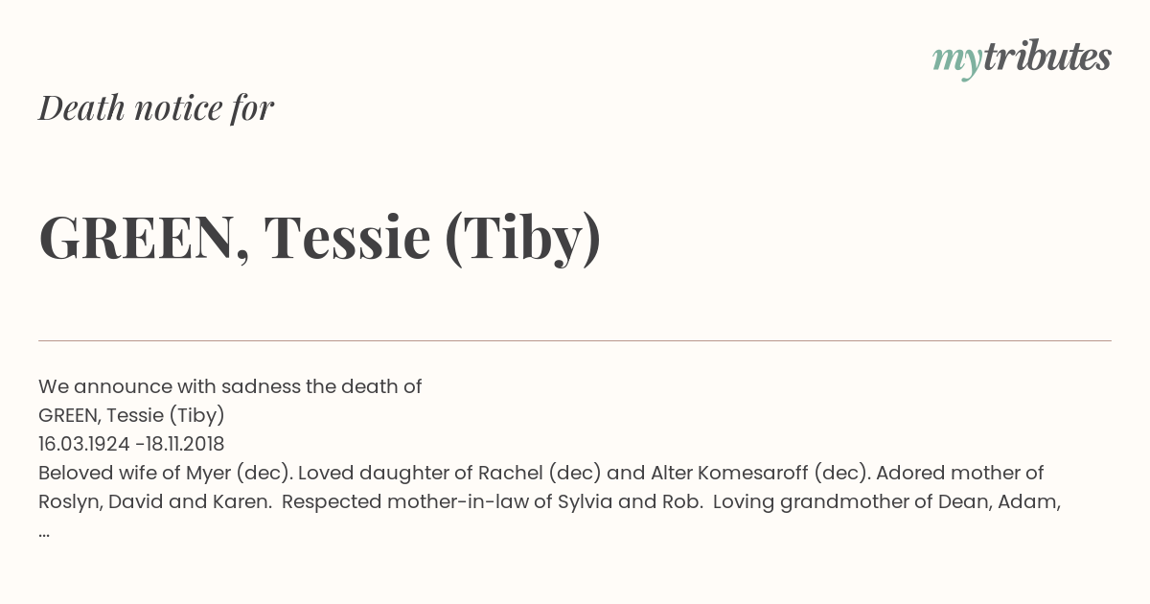Click the green "my" part of logo
The height and width of the screenshot is (604, 1150).
(957, 62)
